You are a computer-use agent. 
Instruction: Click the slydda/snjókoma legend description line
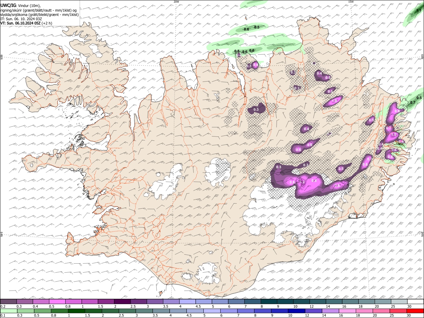coord(39,15)
